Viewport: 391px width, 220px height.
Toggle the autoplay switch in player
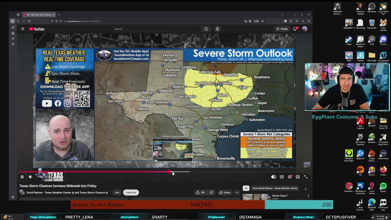[274, 177]
